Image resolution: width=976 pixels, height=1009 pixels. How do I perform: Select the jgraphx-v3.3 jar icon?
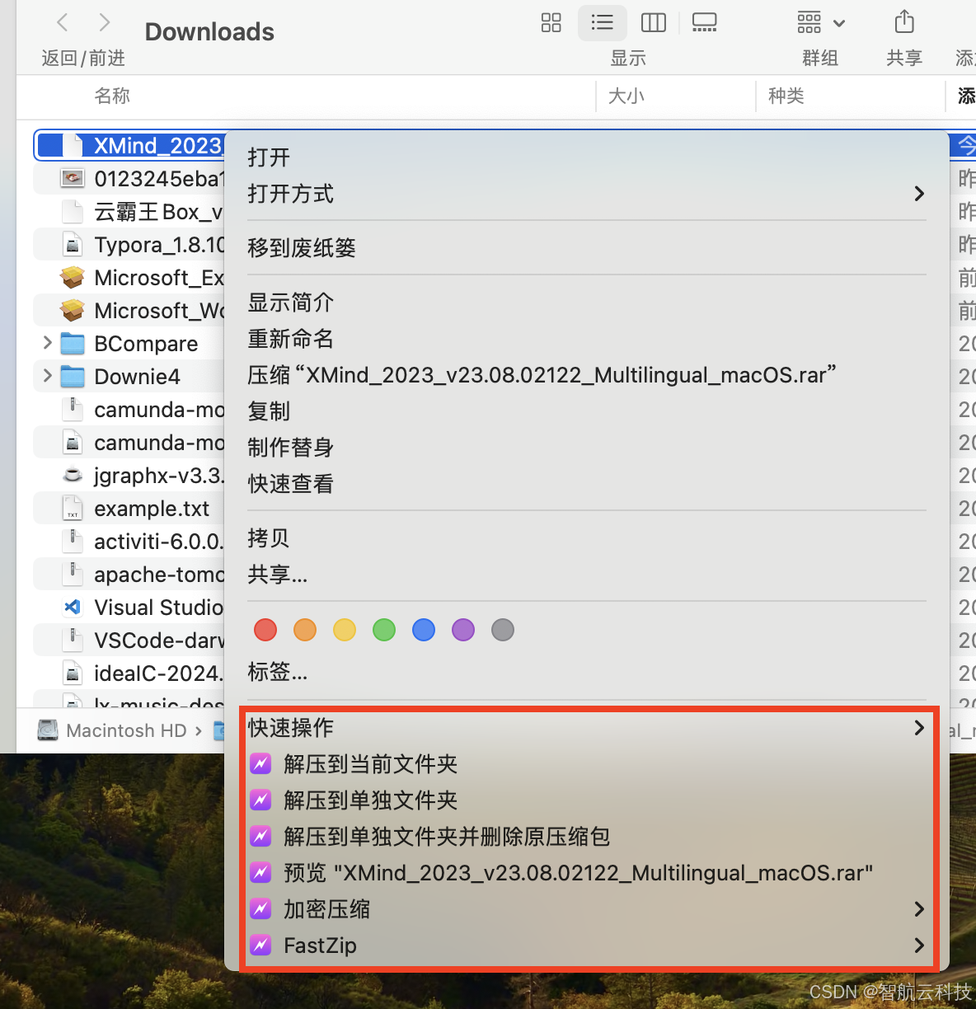73,476
